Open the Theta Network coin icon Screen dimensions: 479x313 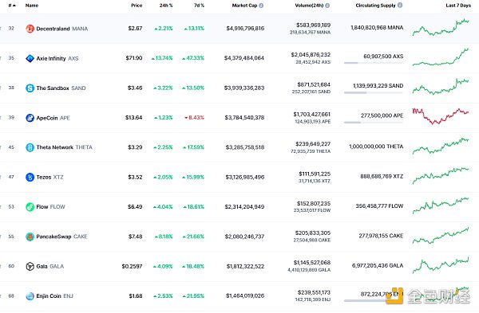(30, 147)
